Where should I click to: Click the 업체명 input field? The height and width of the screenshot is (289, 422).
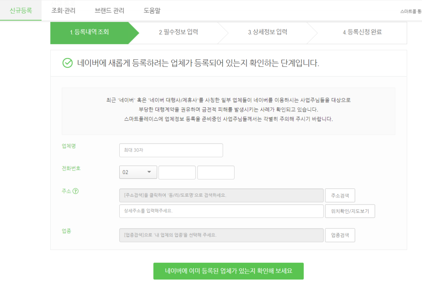point(171,150)
